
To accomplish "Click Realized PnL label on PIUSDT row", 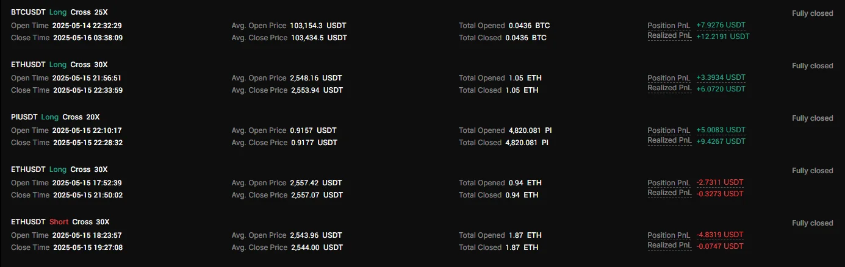I will tap(669, 140).
